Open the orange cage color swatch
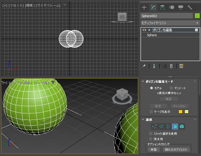The image size is (201, 156). (180, 112)
